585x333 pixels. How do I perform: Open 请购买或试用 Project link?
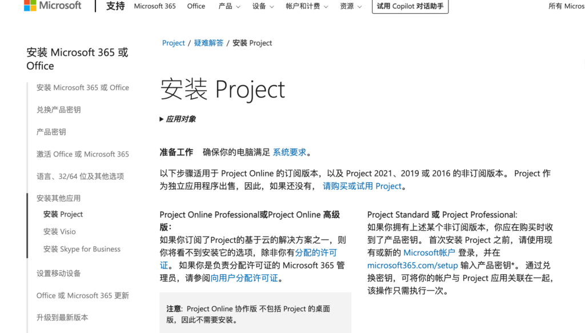click(x=362, y=186)
